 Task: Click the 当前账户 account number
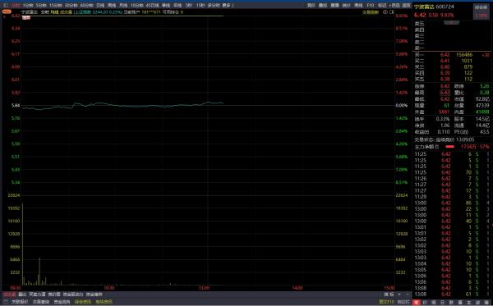click(151, 12)
